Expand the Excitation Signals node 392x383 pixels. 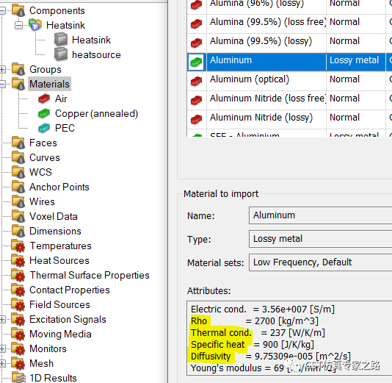pyautogui.click(x=2, y=320)
